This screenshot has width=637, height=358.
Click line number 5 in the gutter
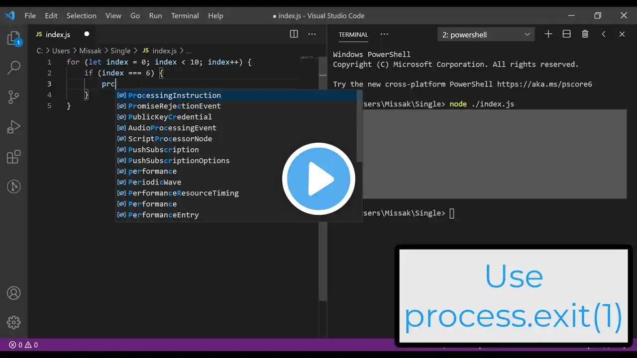pyautogui.click(x=49, y=106)
